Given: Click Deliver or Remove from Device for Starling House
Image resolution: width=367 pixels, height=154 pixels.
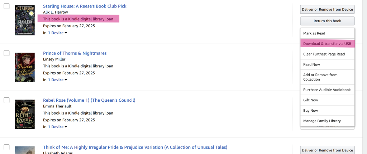Looking at the screenshot, I should [327, 9].
